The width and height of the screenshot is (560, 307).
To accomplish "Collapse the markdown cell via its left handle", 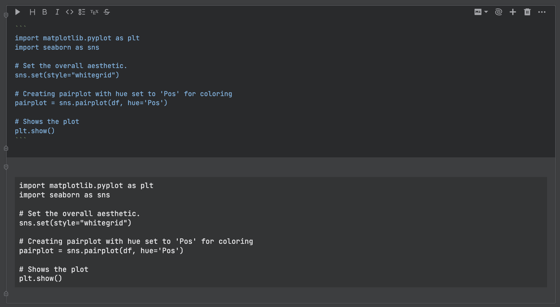I will (6, 15).
